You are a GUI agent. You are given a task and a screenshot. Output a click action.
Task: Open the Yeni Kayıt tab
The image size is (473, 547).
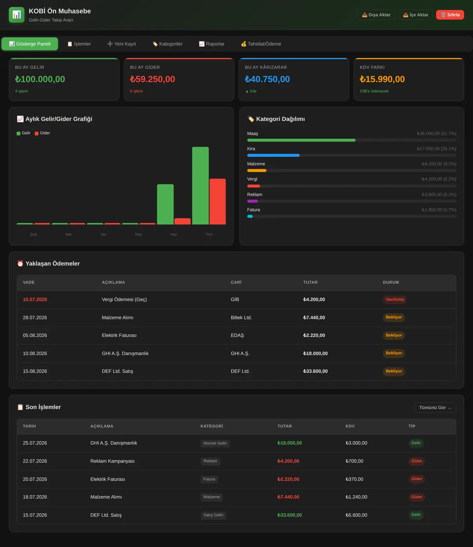pyautogui.click(x=121, y=44)
